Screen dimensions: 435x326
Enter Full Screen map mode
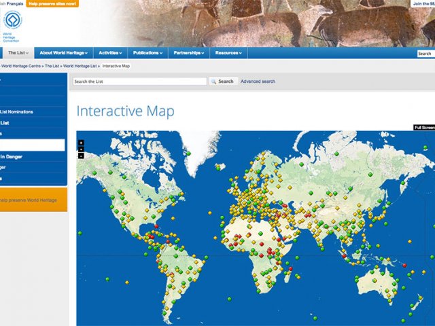click(x=424, y=128)
